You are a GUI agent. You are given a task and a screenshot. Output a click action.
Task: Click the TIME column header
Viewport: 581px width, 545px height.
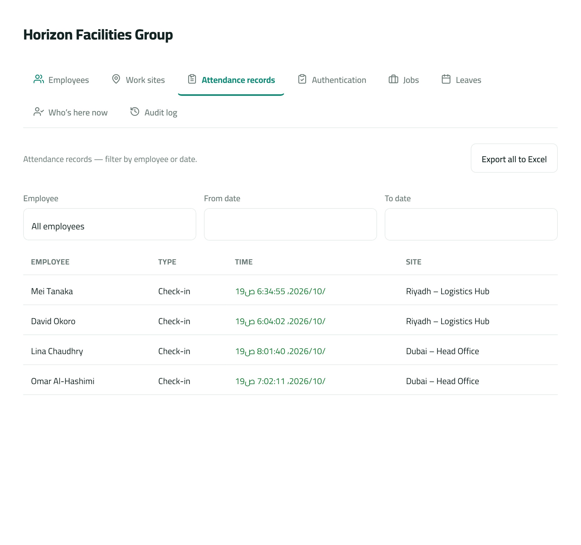(x=244, y=262)
